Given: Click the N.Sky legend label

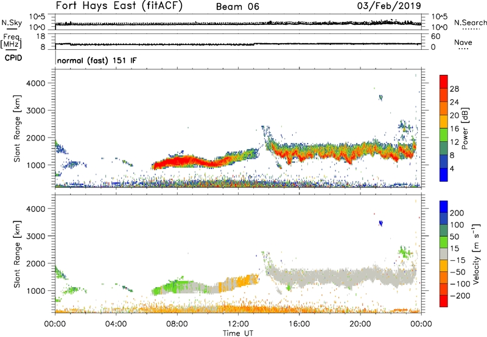Looking at the screenshot, I should point(12,23).
